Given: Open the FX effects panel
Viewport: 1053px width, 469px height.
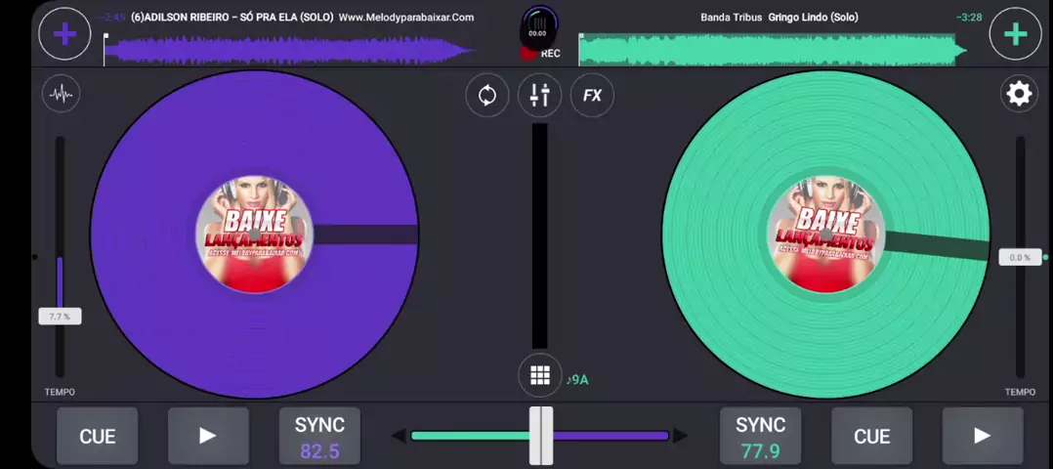Looking at the screenshot, I should pyautogui.click(x=592, y=95).
